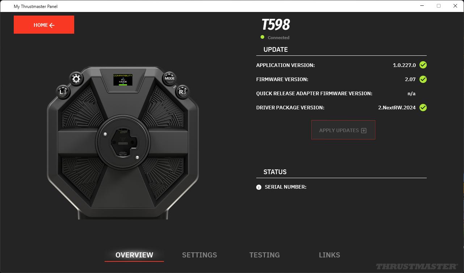Image resolution: width=464 pixels, height=273 pixels.
Task: Click the Thrustmaster logo
Action: (x=416, y=266)
